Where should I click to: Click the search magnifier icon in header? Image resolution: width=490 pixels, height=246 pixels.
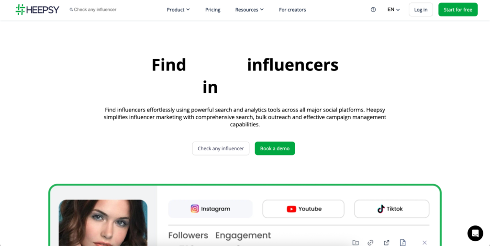click(71, 10)
